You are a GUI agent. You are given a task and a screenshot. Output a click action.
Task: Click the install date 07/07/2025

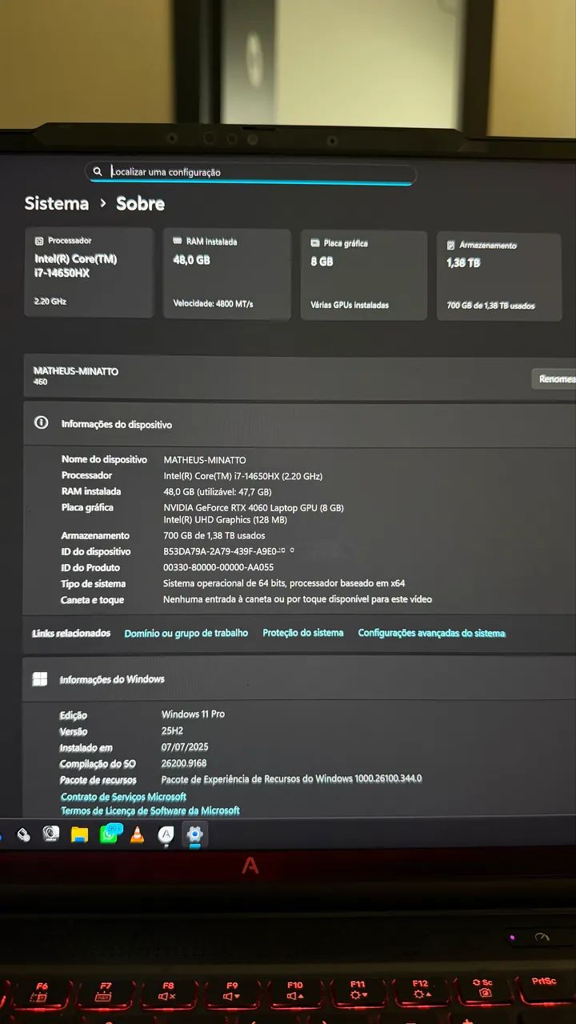[x=185, y=747]
